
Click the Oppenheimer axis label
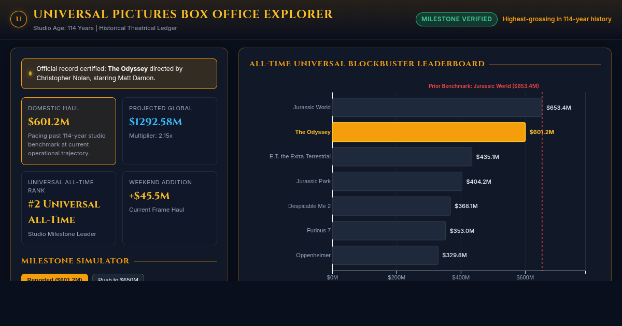click(x=313, y=255)
